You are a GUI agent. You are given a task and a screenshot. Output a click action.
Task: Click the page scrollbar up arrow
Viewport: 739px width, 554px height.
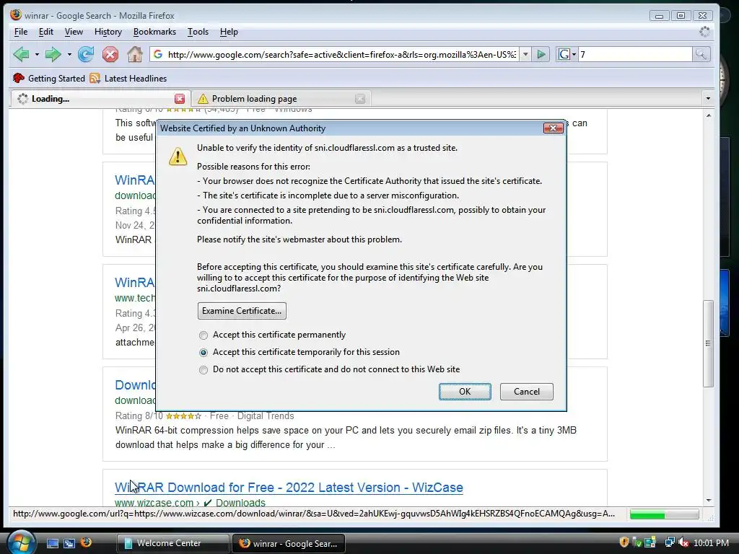(709, 115)
